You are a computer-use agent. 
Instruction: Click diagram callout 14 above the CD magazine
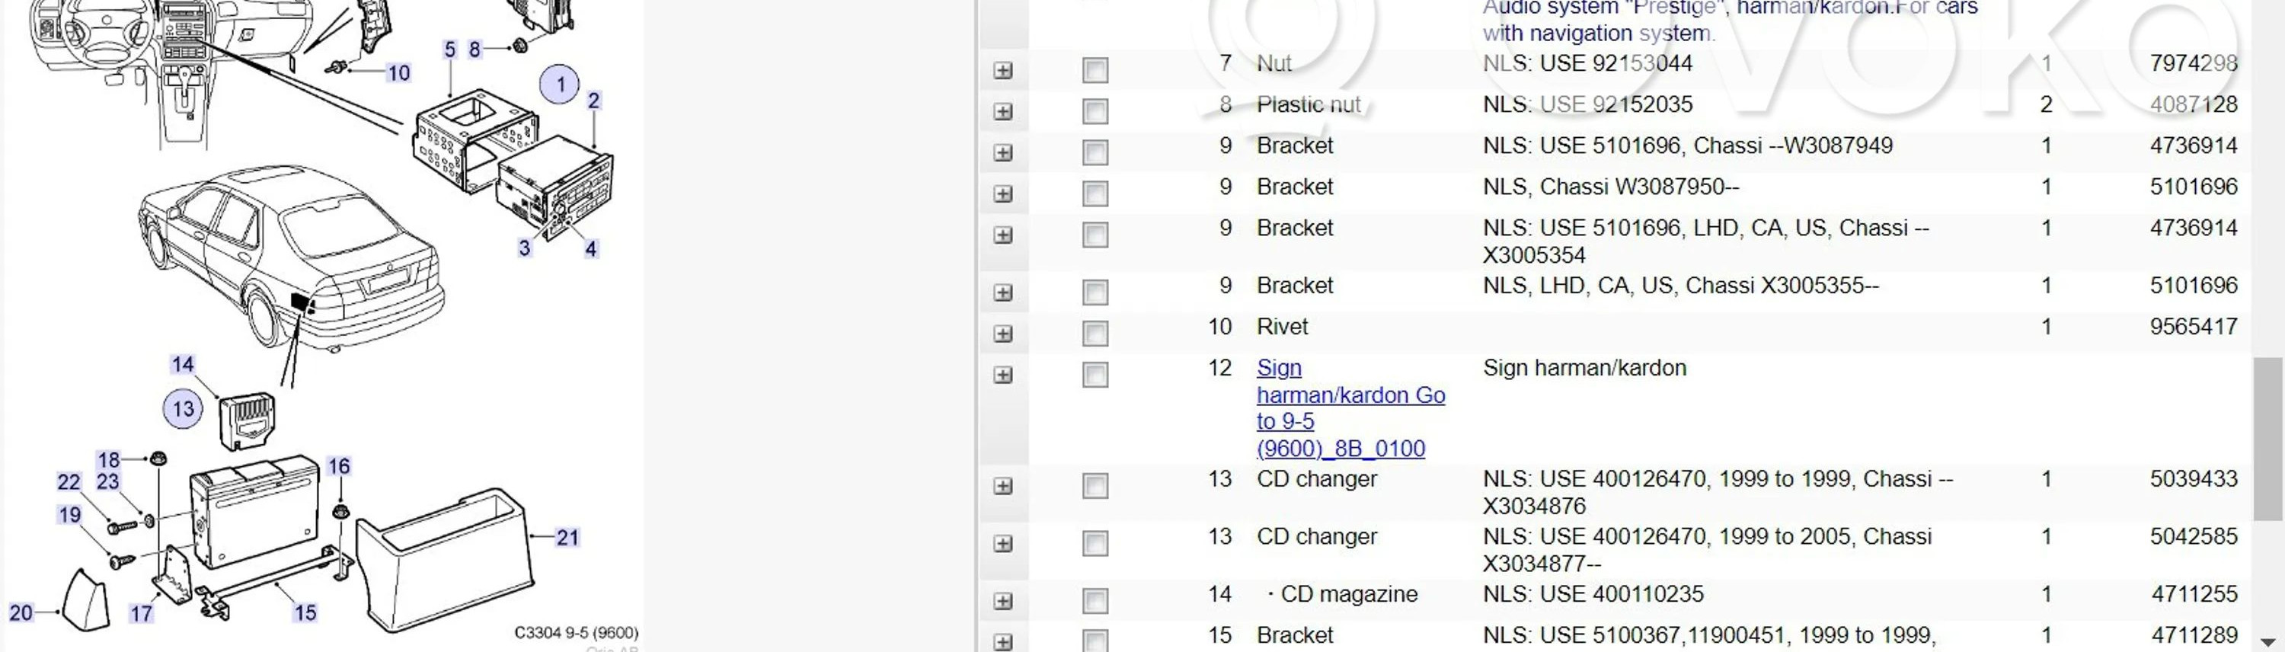[183, 365]
